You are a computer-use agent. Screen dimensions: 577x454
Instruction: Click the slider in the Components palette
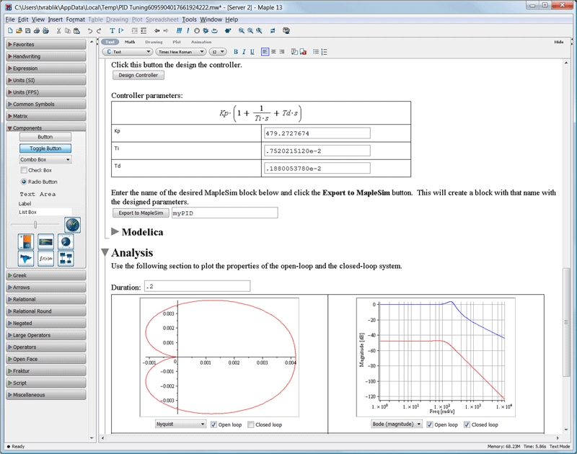coord(35,225)
